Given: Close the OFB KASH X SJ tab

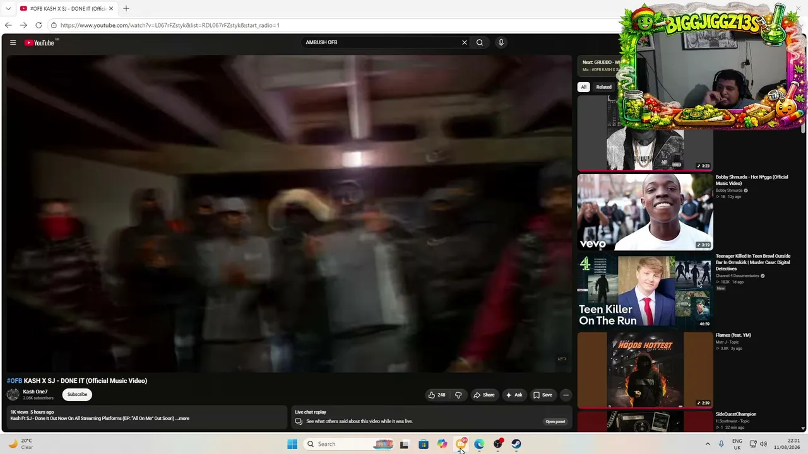Looking at the screenshot, I should [112, 8].
